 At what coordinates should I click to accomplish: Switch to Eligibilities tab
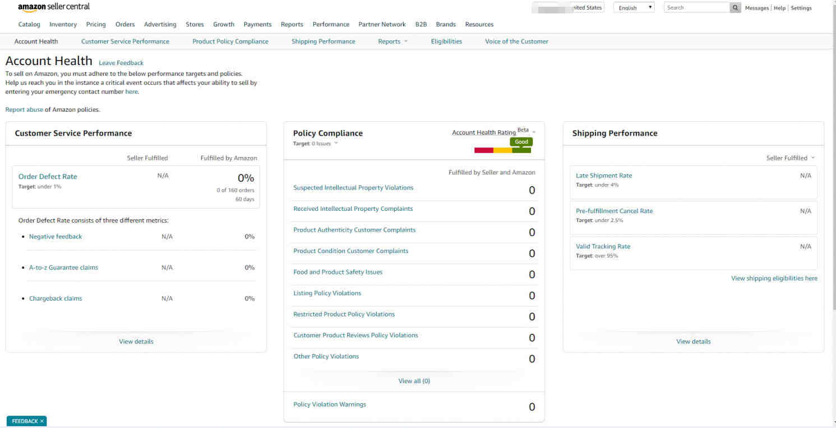(x=446, y=42)
